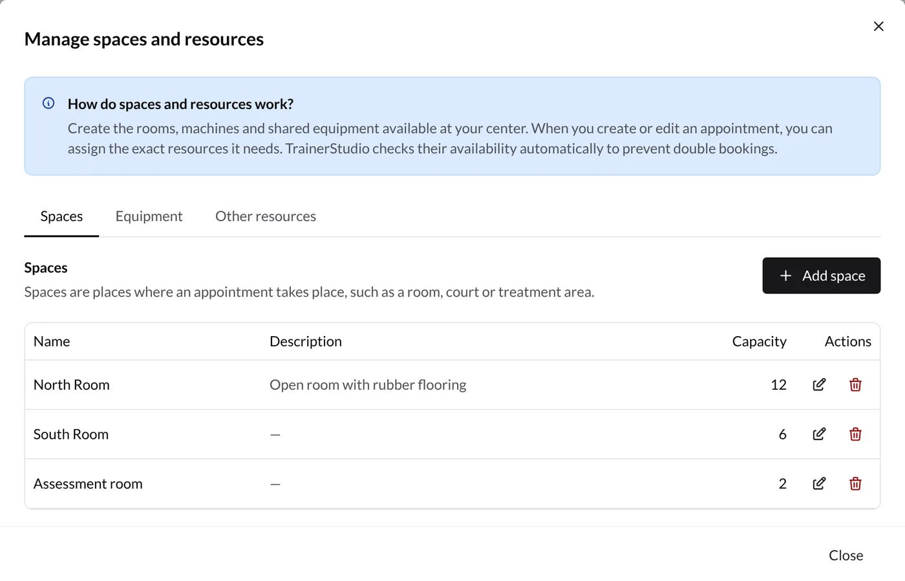905x581 pixels.
Task: Click the South Room empty description dash
Action: click(x=275, y=435)
